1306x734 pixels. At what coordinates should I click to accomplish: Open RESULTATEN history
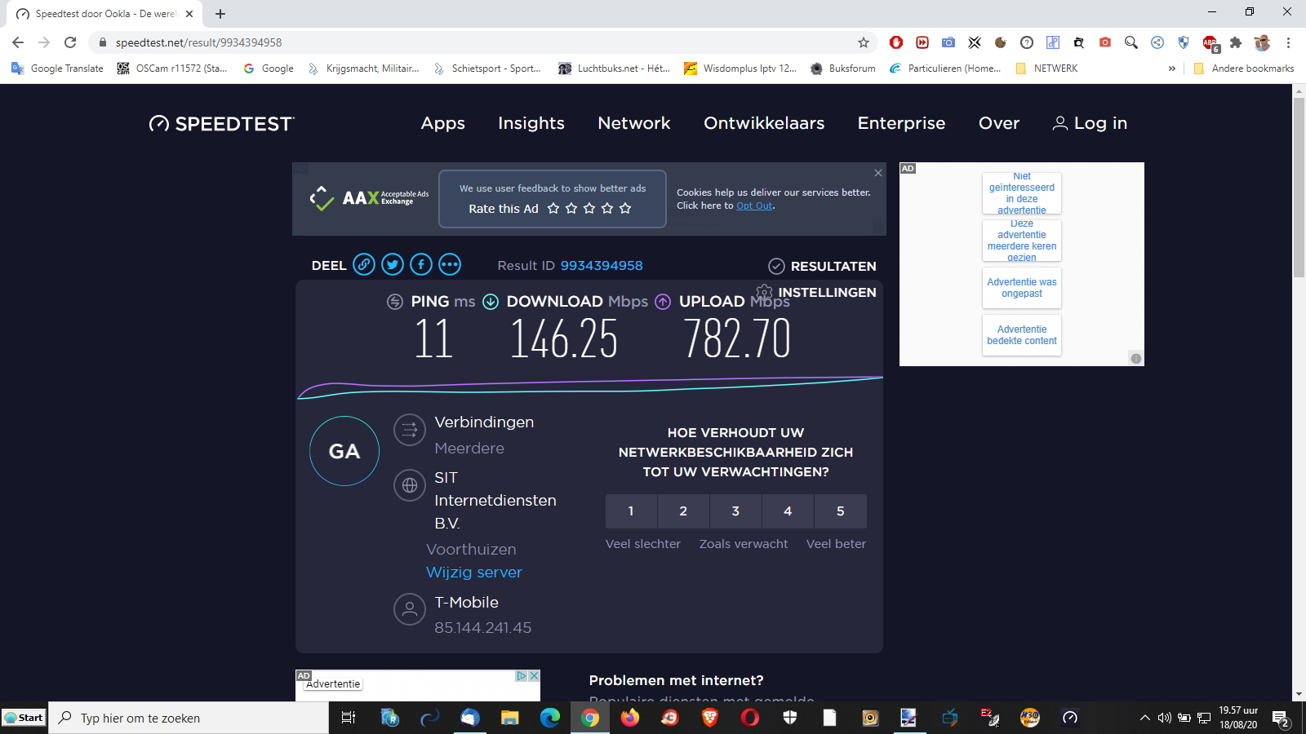coord(822,266)
